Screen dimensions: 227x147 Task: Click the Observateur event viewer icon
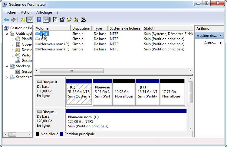(18, 44)
